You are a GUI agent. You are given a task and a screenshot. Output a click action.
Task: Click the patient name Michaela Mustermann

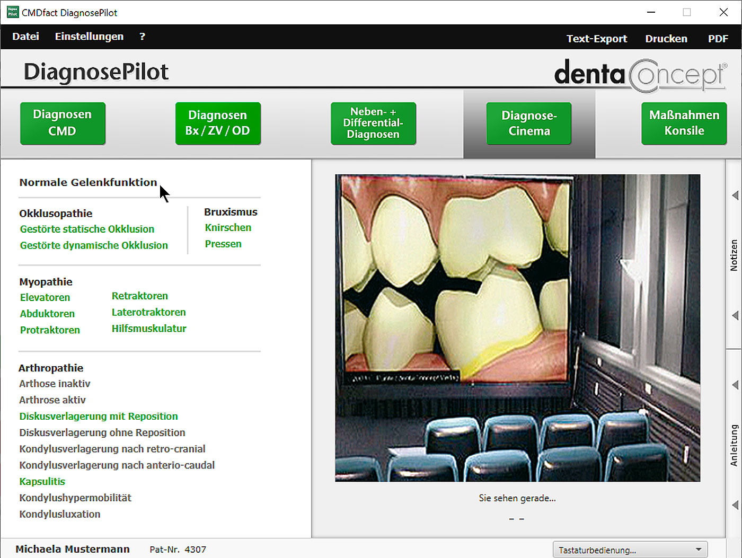coord(73,549)
